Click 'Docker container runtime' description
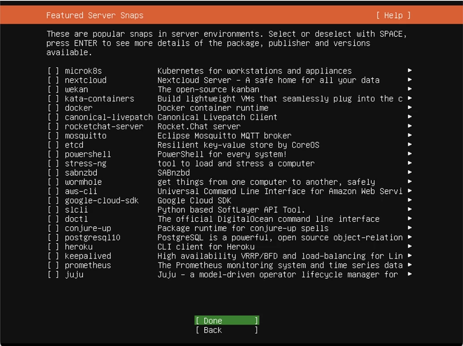463x346 pixels. tap(213, 108)
